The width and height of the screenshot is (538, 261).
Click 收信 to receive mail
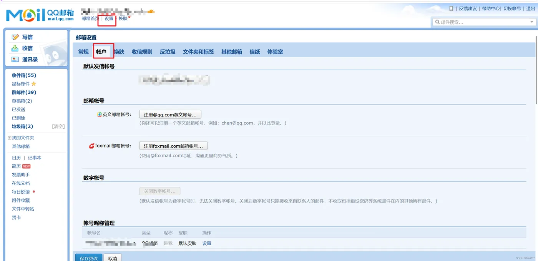[27, 48]
